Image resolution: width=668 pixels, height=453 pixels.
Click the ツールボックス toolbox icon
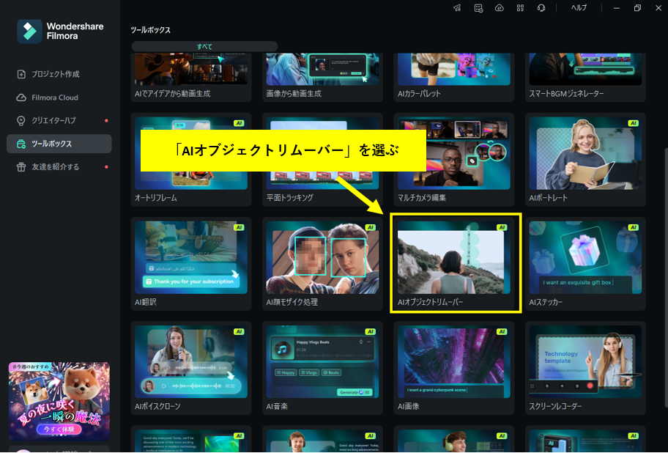(x=21, y=144)
